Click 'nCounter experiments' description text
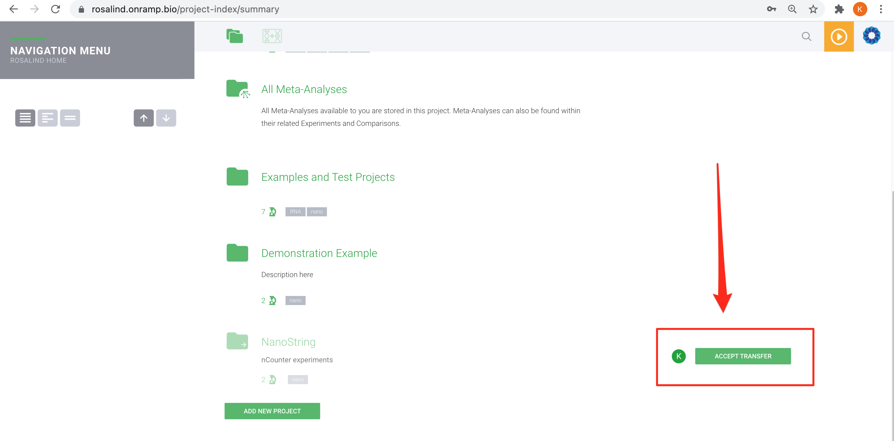Viewport: 894px width, 441px height. pos(297,360)
